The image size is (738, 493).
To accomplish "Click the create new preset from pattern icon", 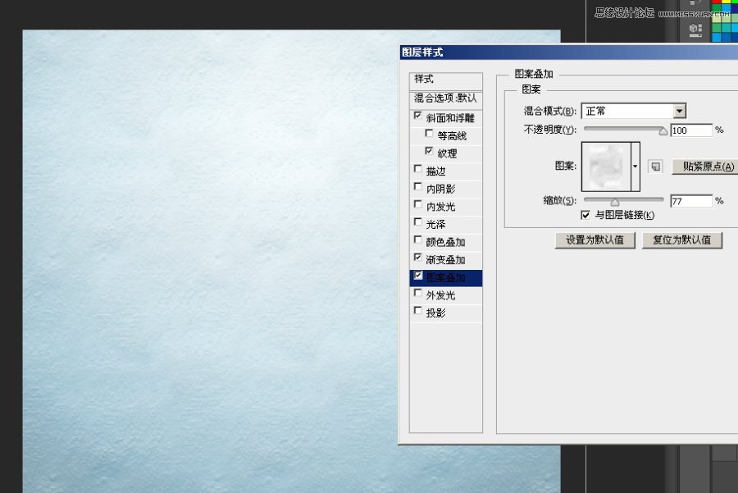I will [656, 167].
